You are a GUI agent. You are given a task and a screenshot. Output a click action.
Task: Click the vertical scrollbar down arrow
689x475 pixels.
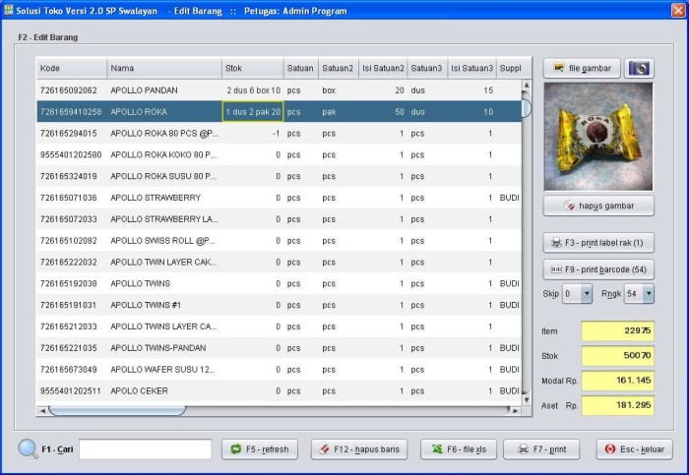point(527,400)
